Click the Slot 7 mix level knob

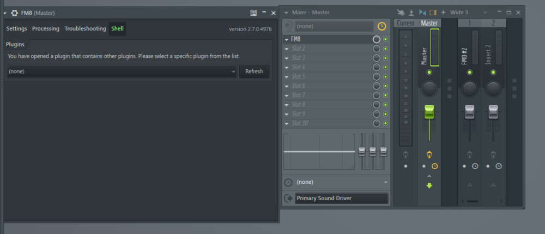[377, 95]
